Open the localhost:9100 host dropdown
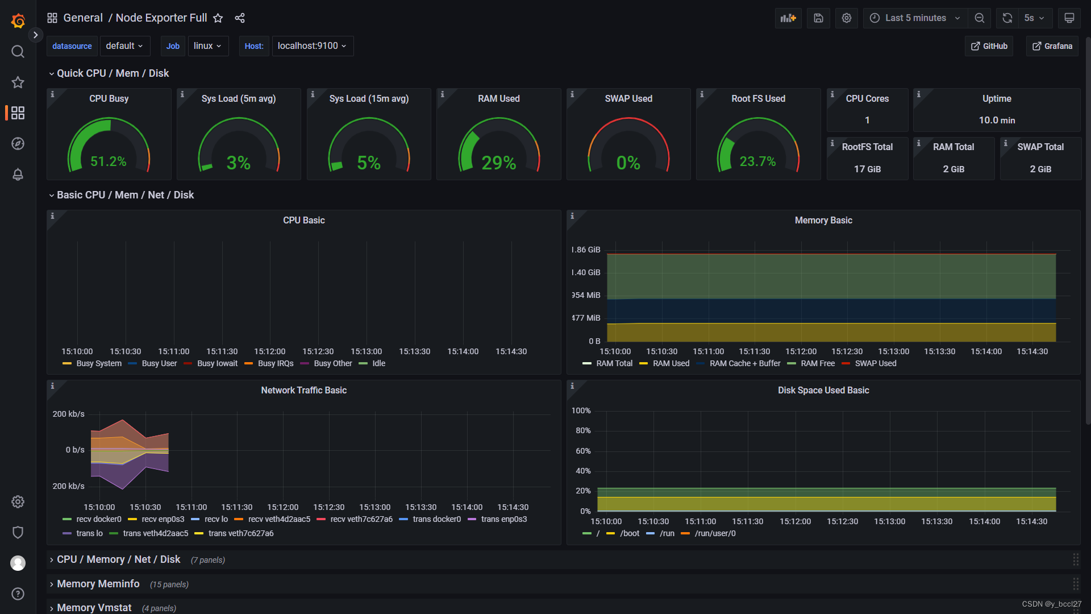Viewport: 1091px width, 614px height. coord(312,46)
